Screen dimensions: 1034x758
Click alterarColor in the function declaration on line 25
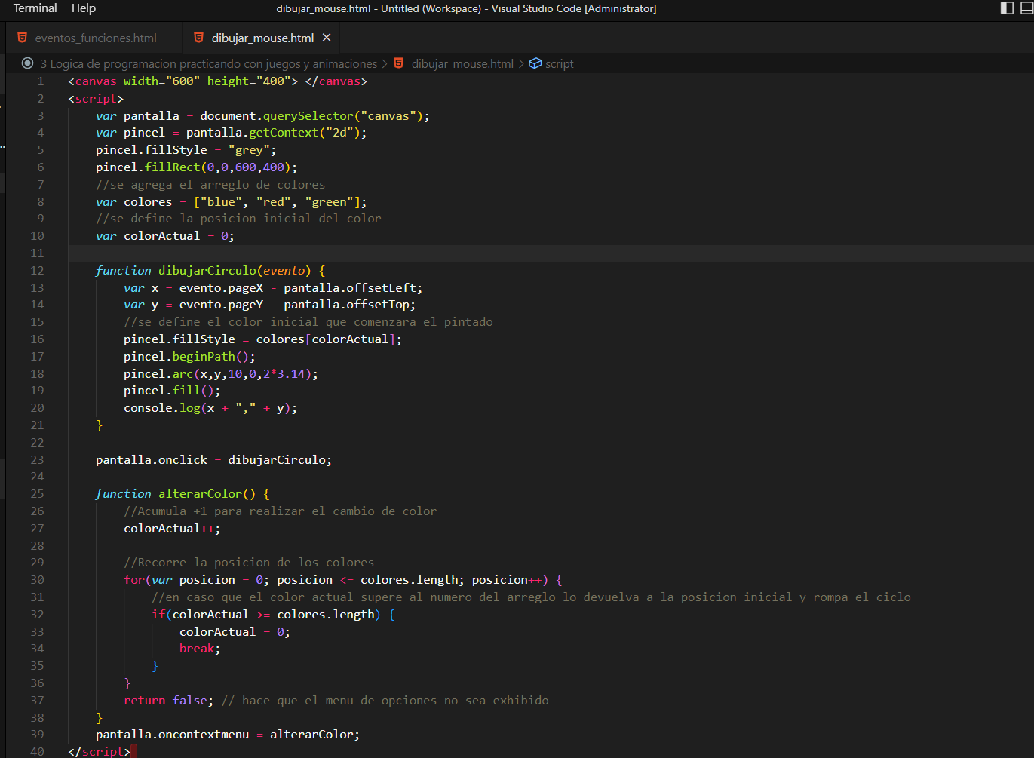pos(201,494)
